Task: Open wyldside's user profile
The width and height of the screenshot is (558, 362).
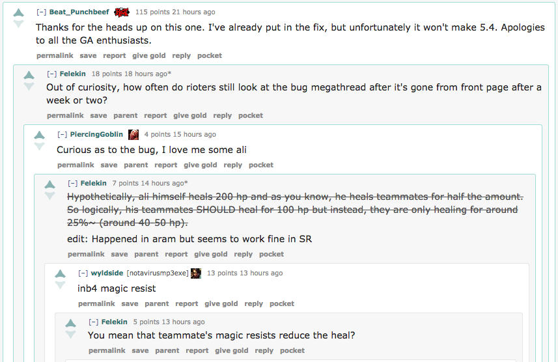Action: (x=107, y=273)
